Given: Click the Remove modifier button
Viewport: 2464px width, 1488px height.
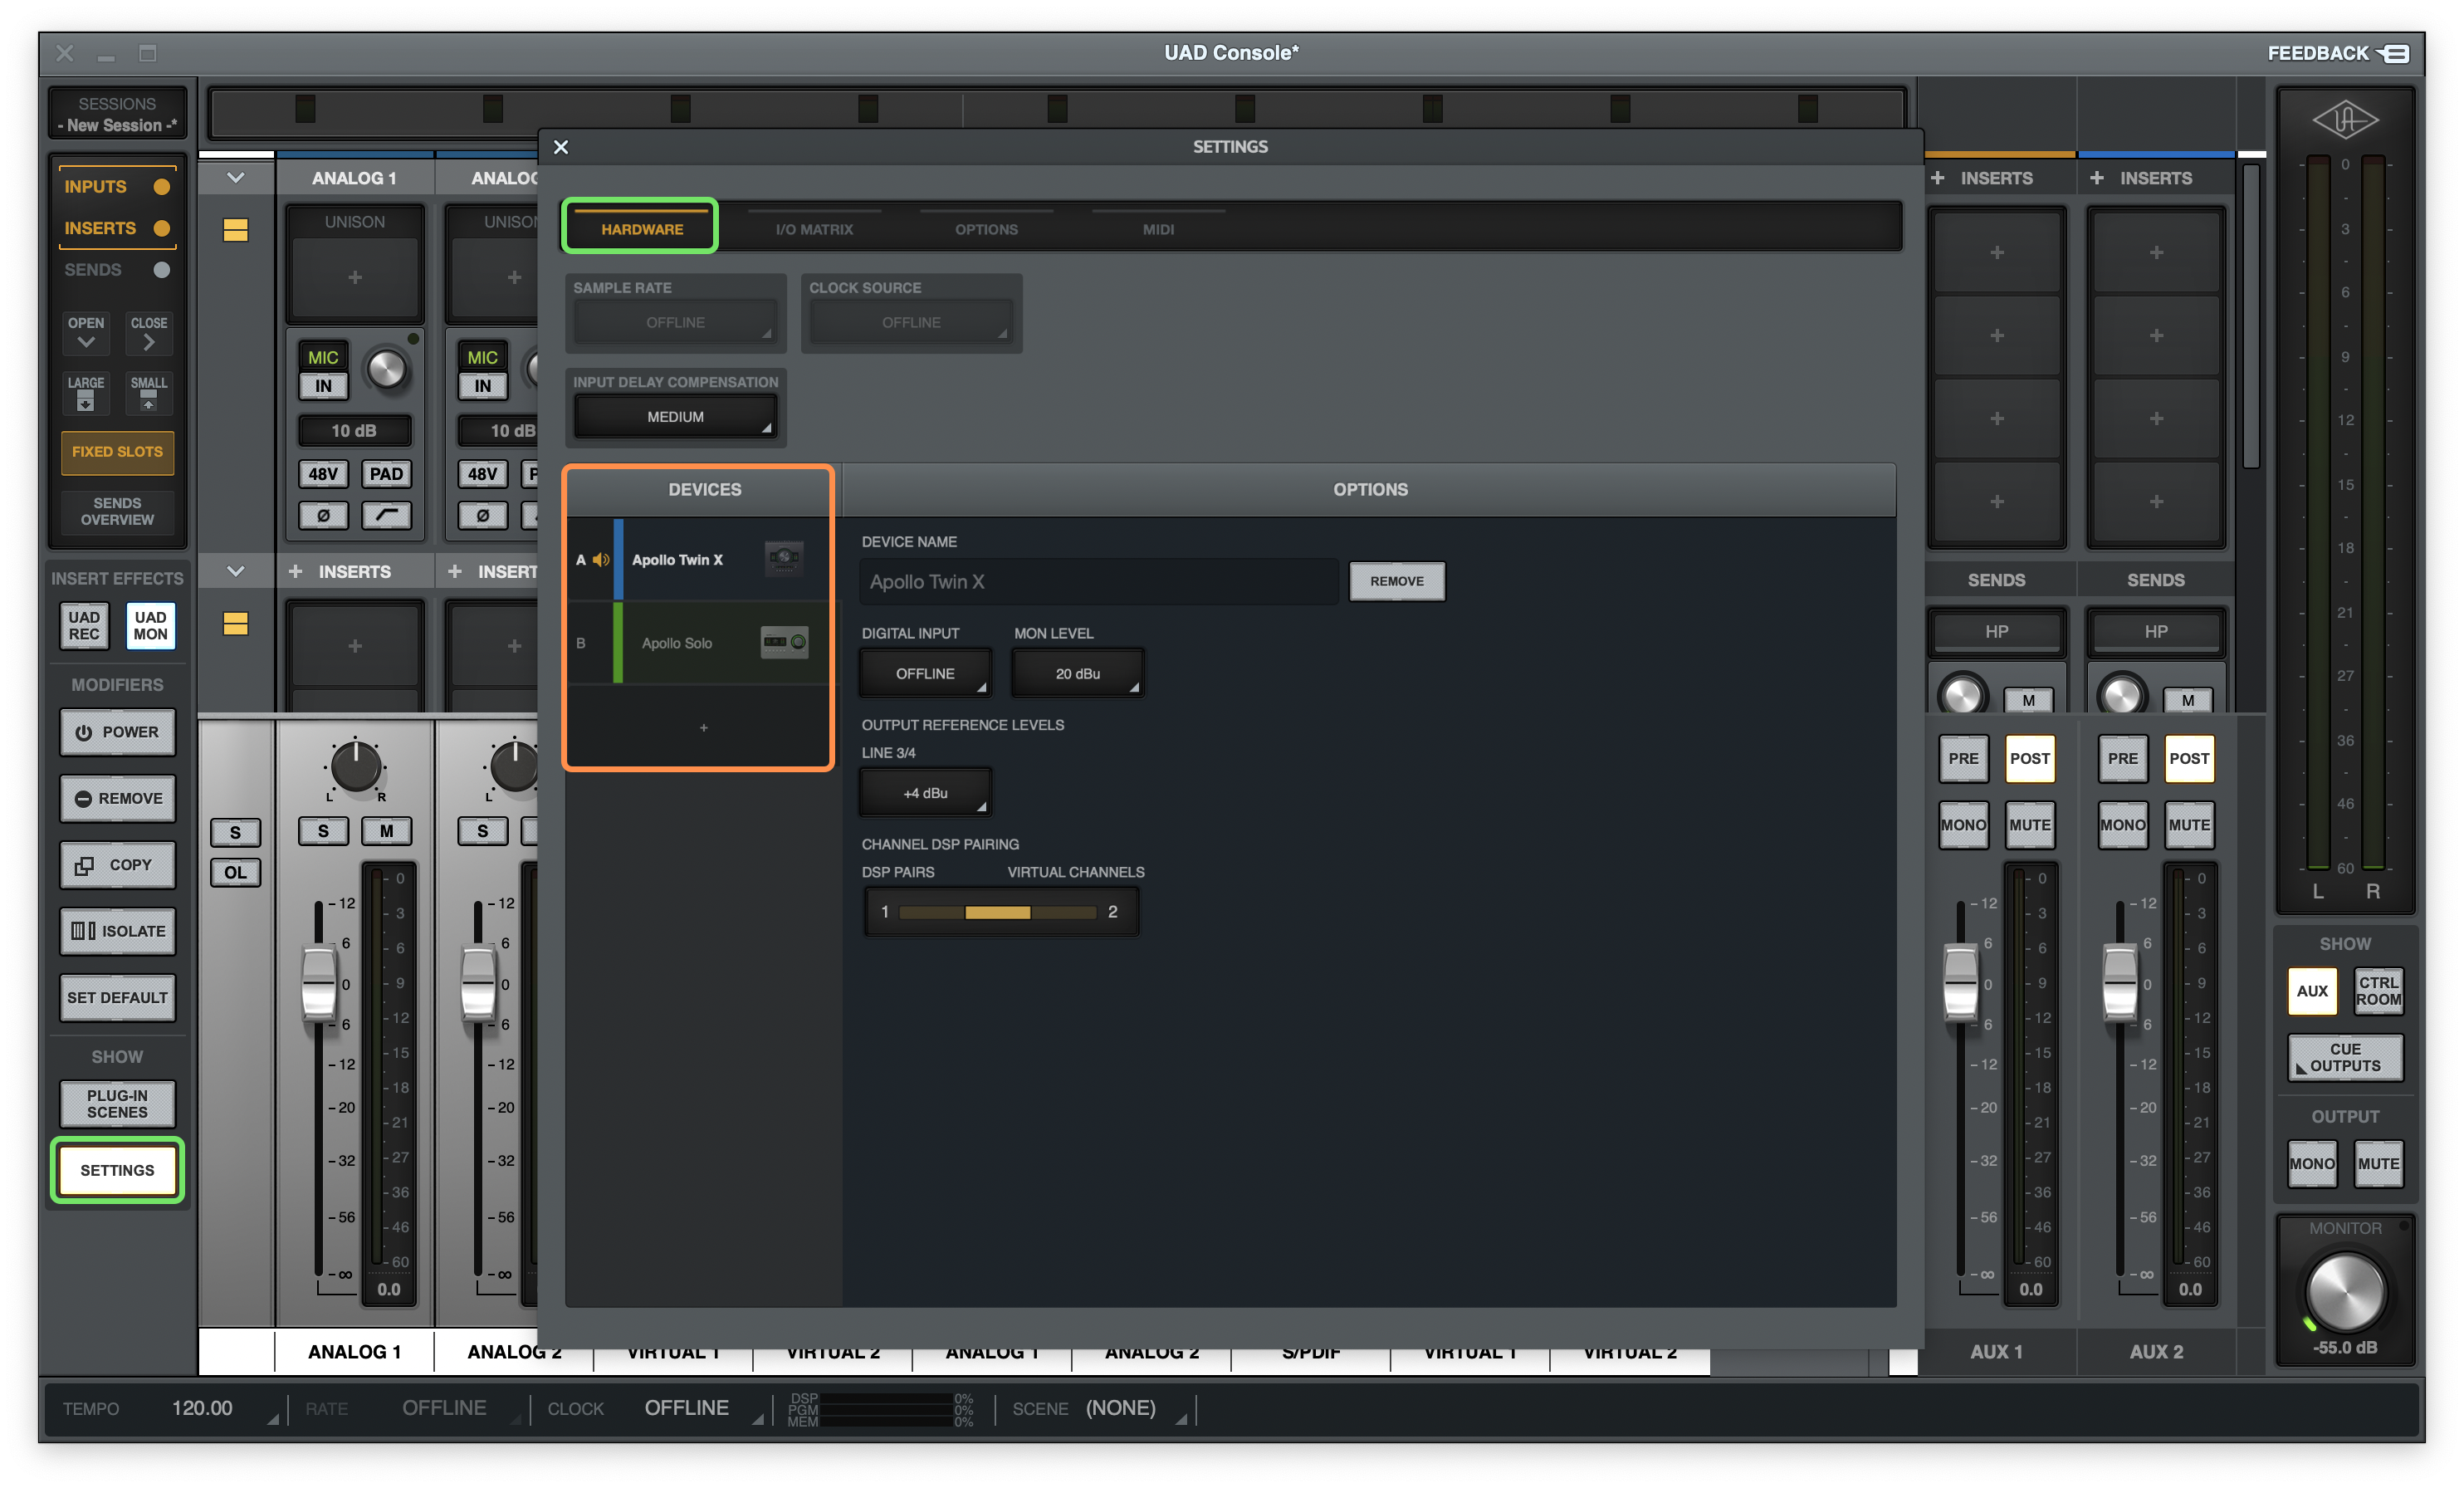Looking at the screenshot, I should click(117, 798).
